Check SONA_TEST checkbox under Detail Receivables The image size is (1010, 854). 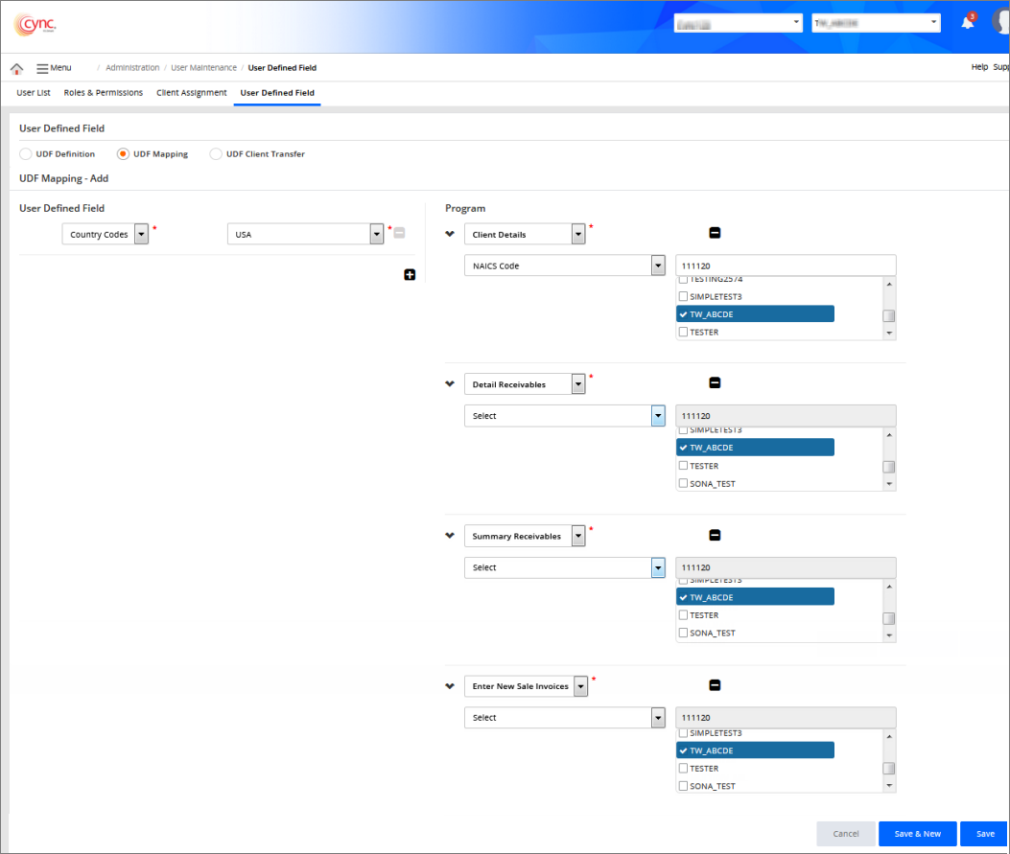[684, 484]
